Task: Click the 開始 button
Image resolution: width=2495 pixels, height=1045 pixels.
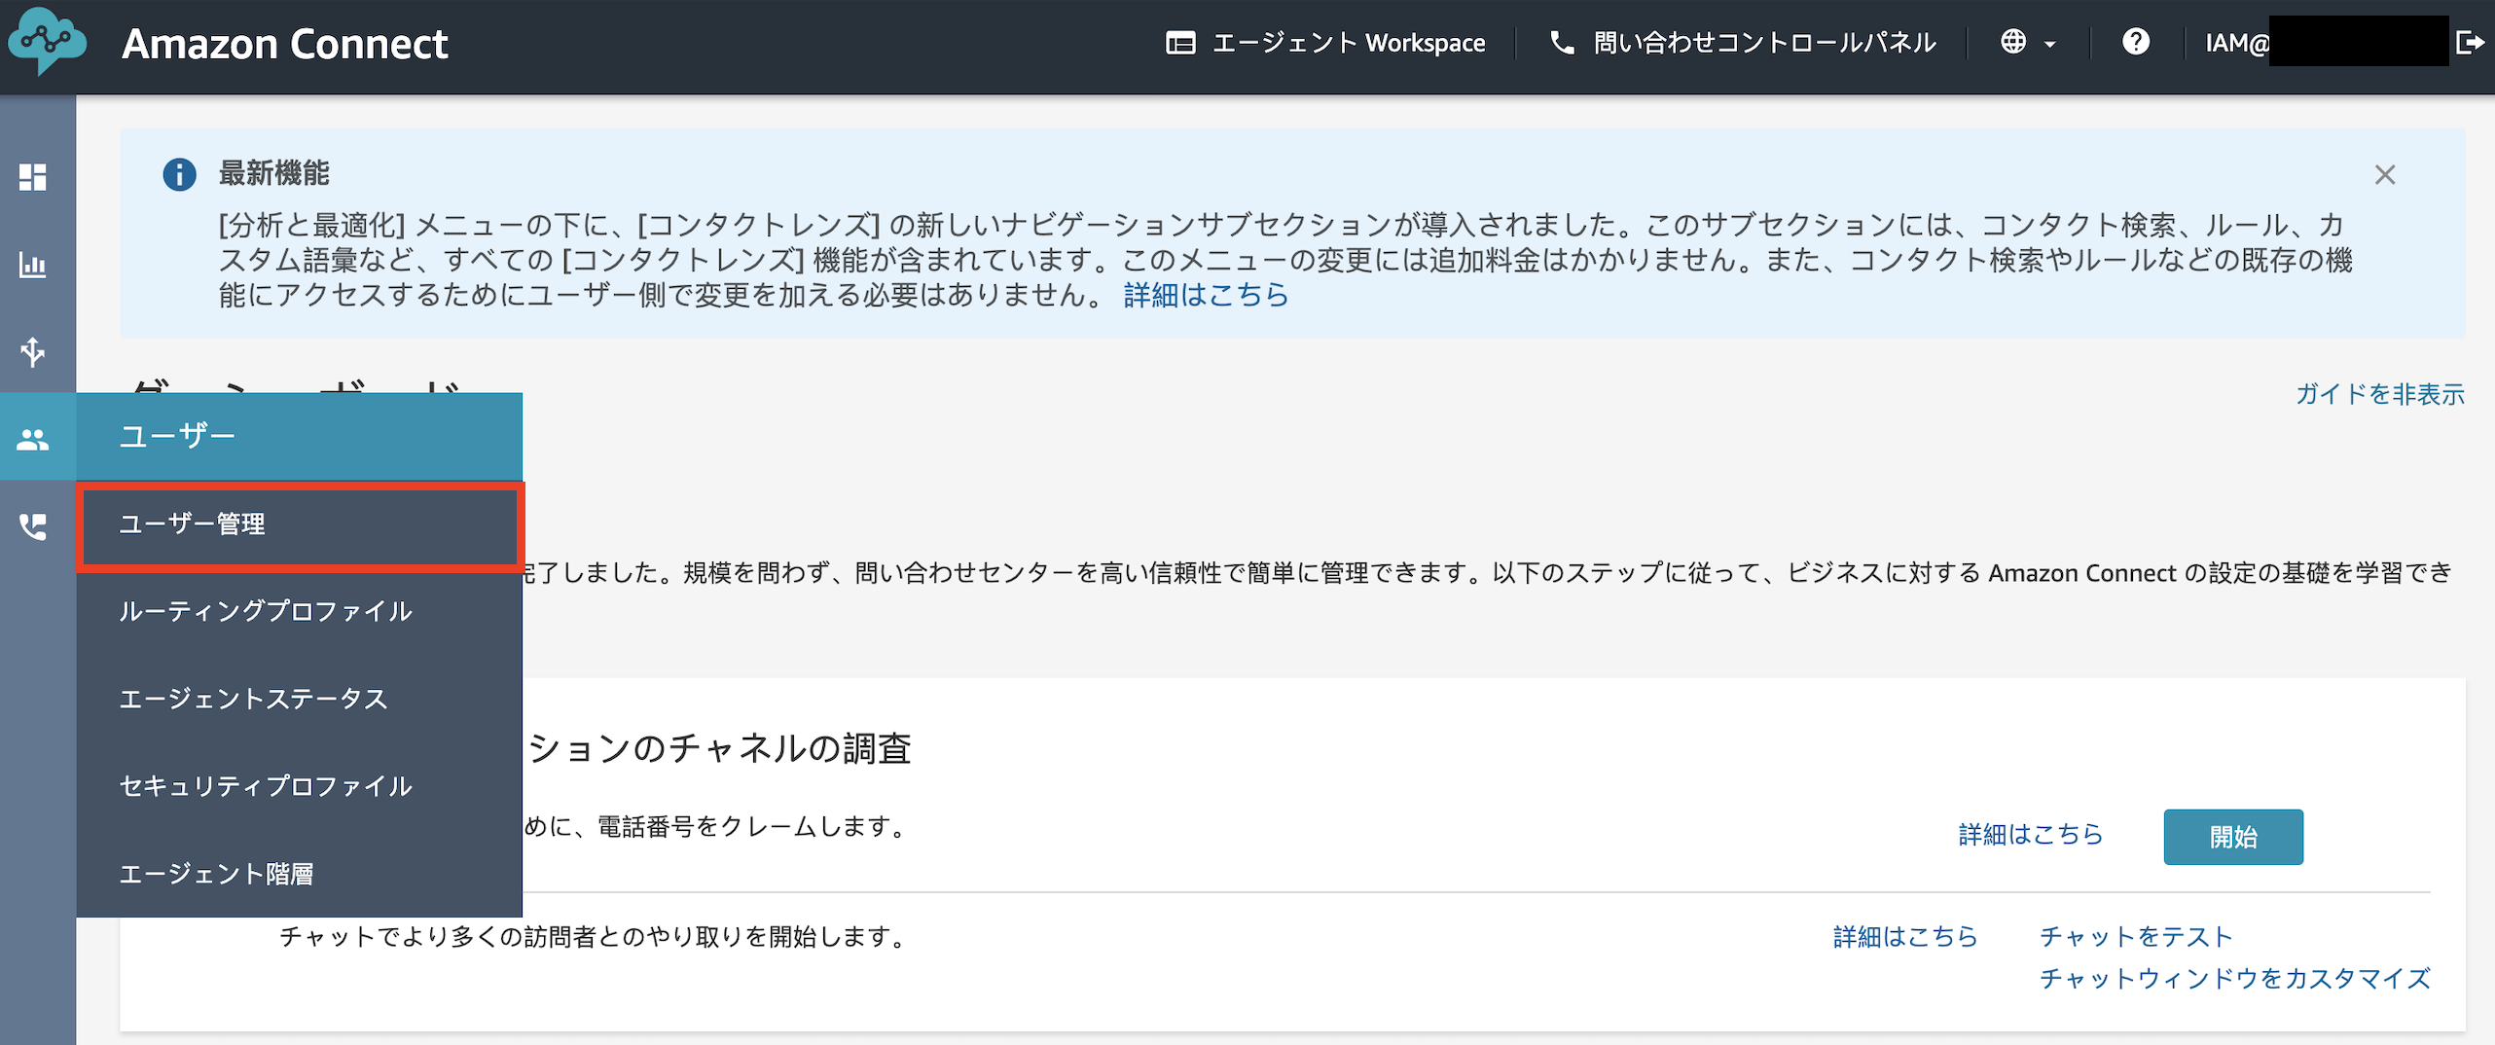Action: click(x=2232, y=837)
